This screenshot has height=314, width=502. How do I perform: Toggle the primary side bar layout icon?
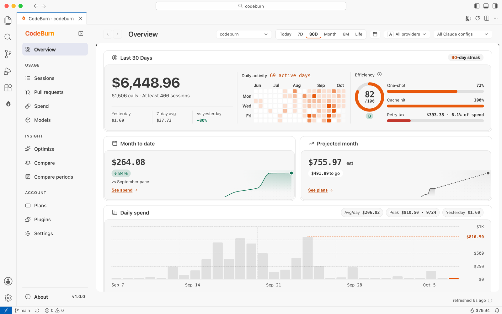(x=477, y=6)
